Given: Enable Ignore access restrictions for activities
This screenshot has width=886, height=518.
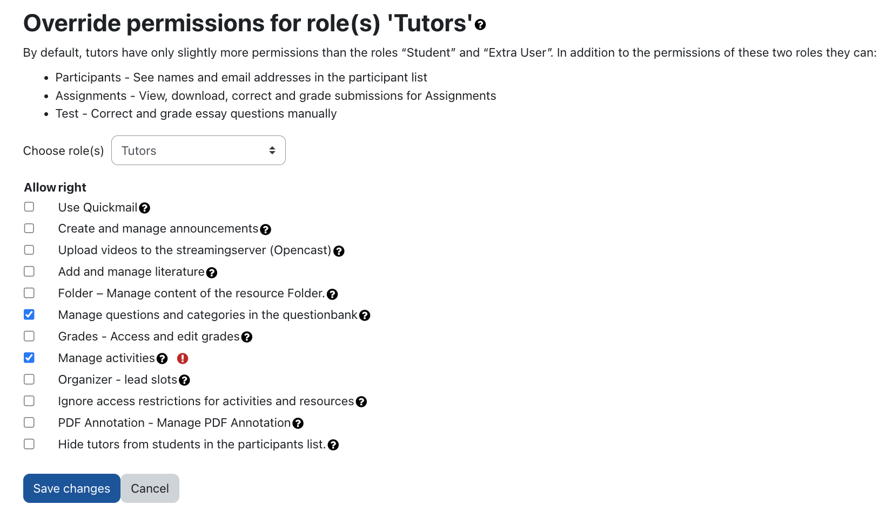Looking at the screenshot, I should pyautogui.click(x=29, y=400).
